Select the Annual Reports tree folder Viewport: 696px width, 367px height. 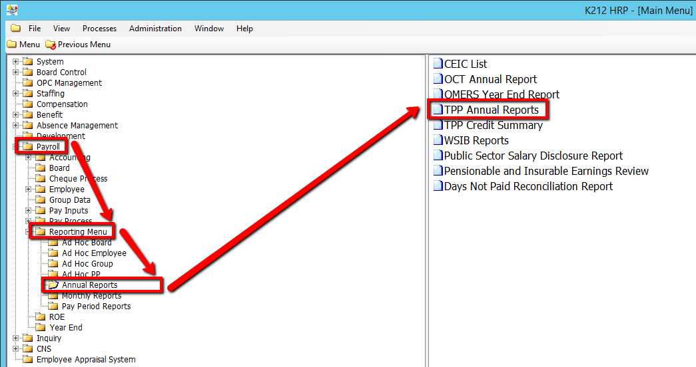click(89, 285)
